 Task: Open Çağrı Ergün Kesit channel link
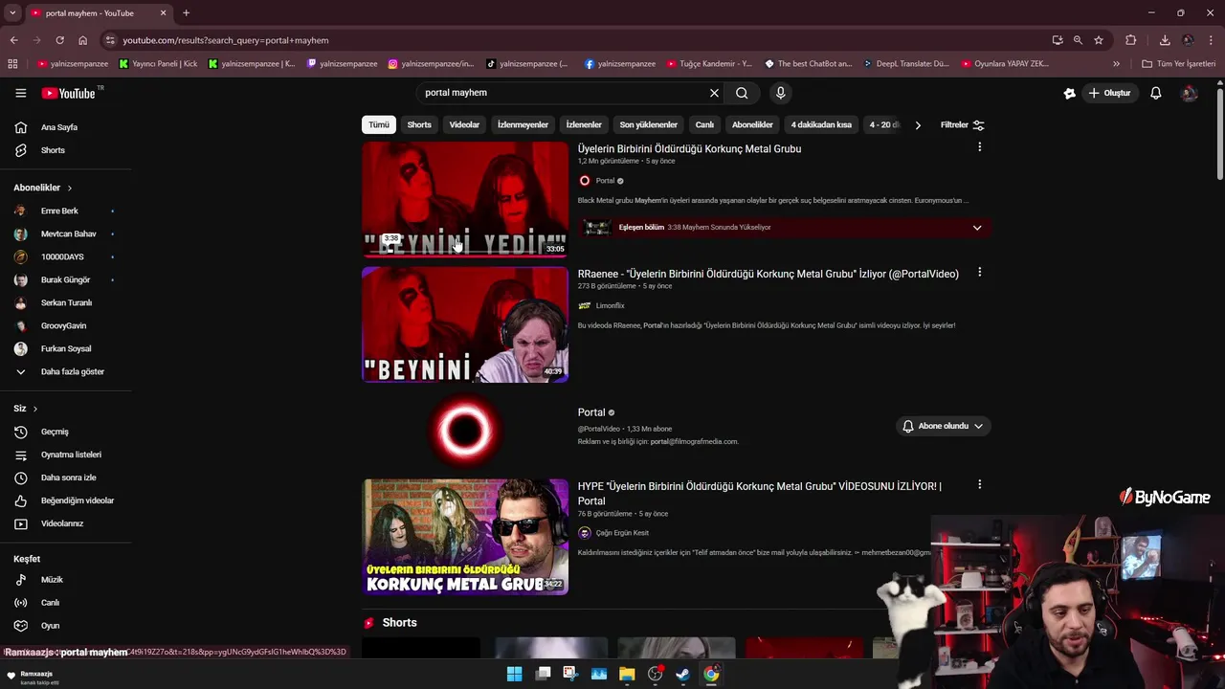pyautogui.click(x=622, y=533)
